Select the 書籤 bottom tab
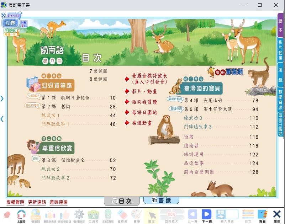285x224 pixels. pyautogui.click(x=161, y=200)
